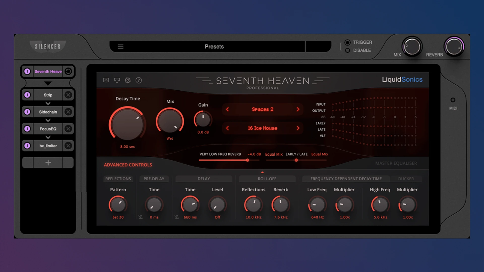Click the chevron below Sidechain slot

[x=48, y=120]
